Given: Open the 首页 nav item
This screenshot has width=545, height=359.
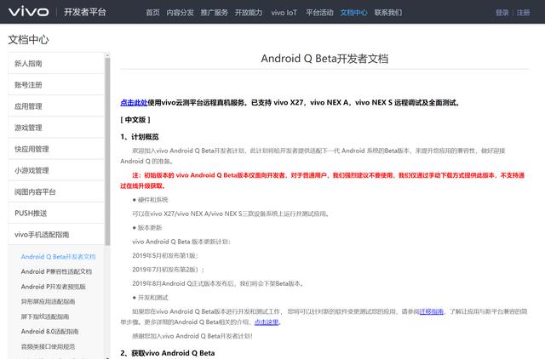Looking at the screenshot, I should point(152,13).
